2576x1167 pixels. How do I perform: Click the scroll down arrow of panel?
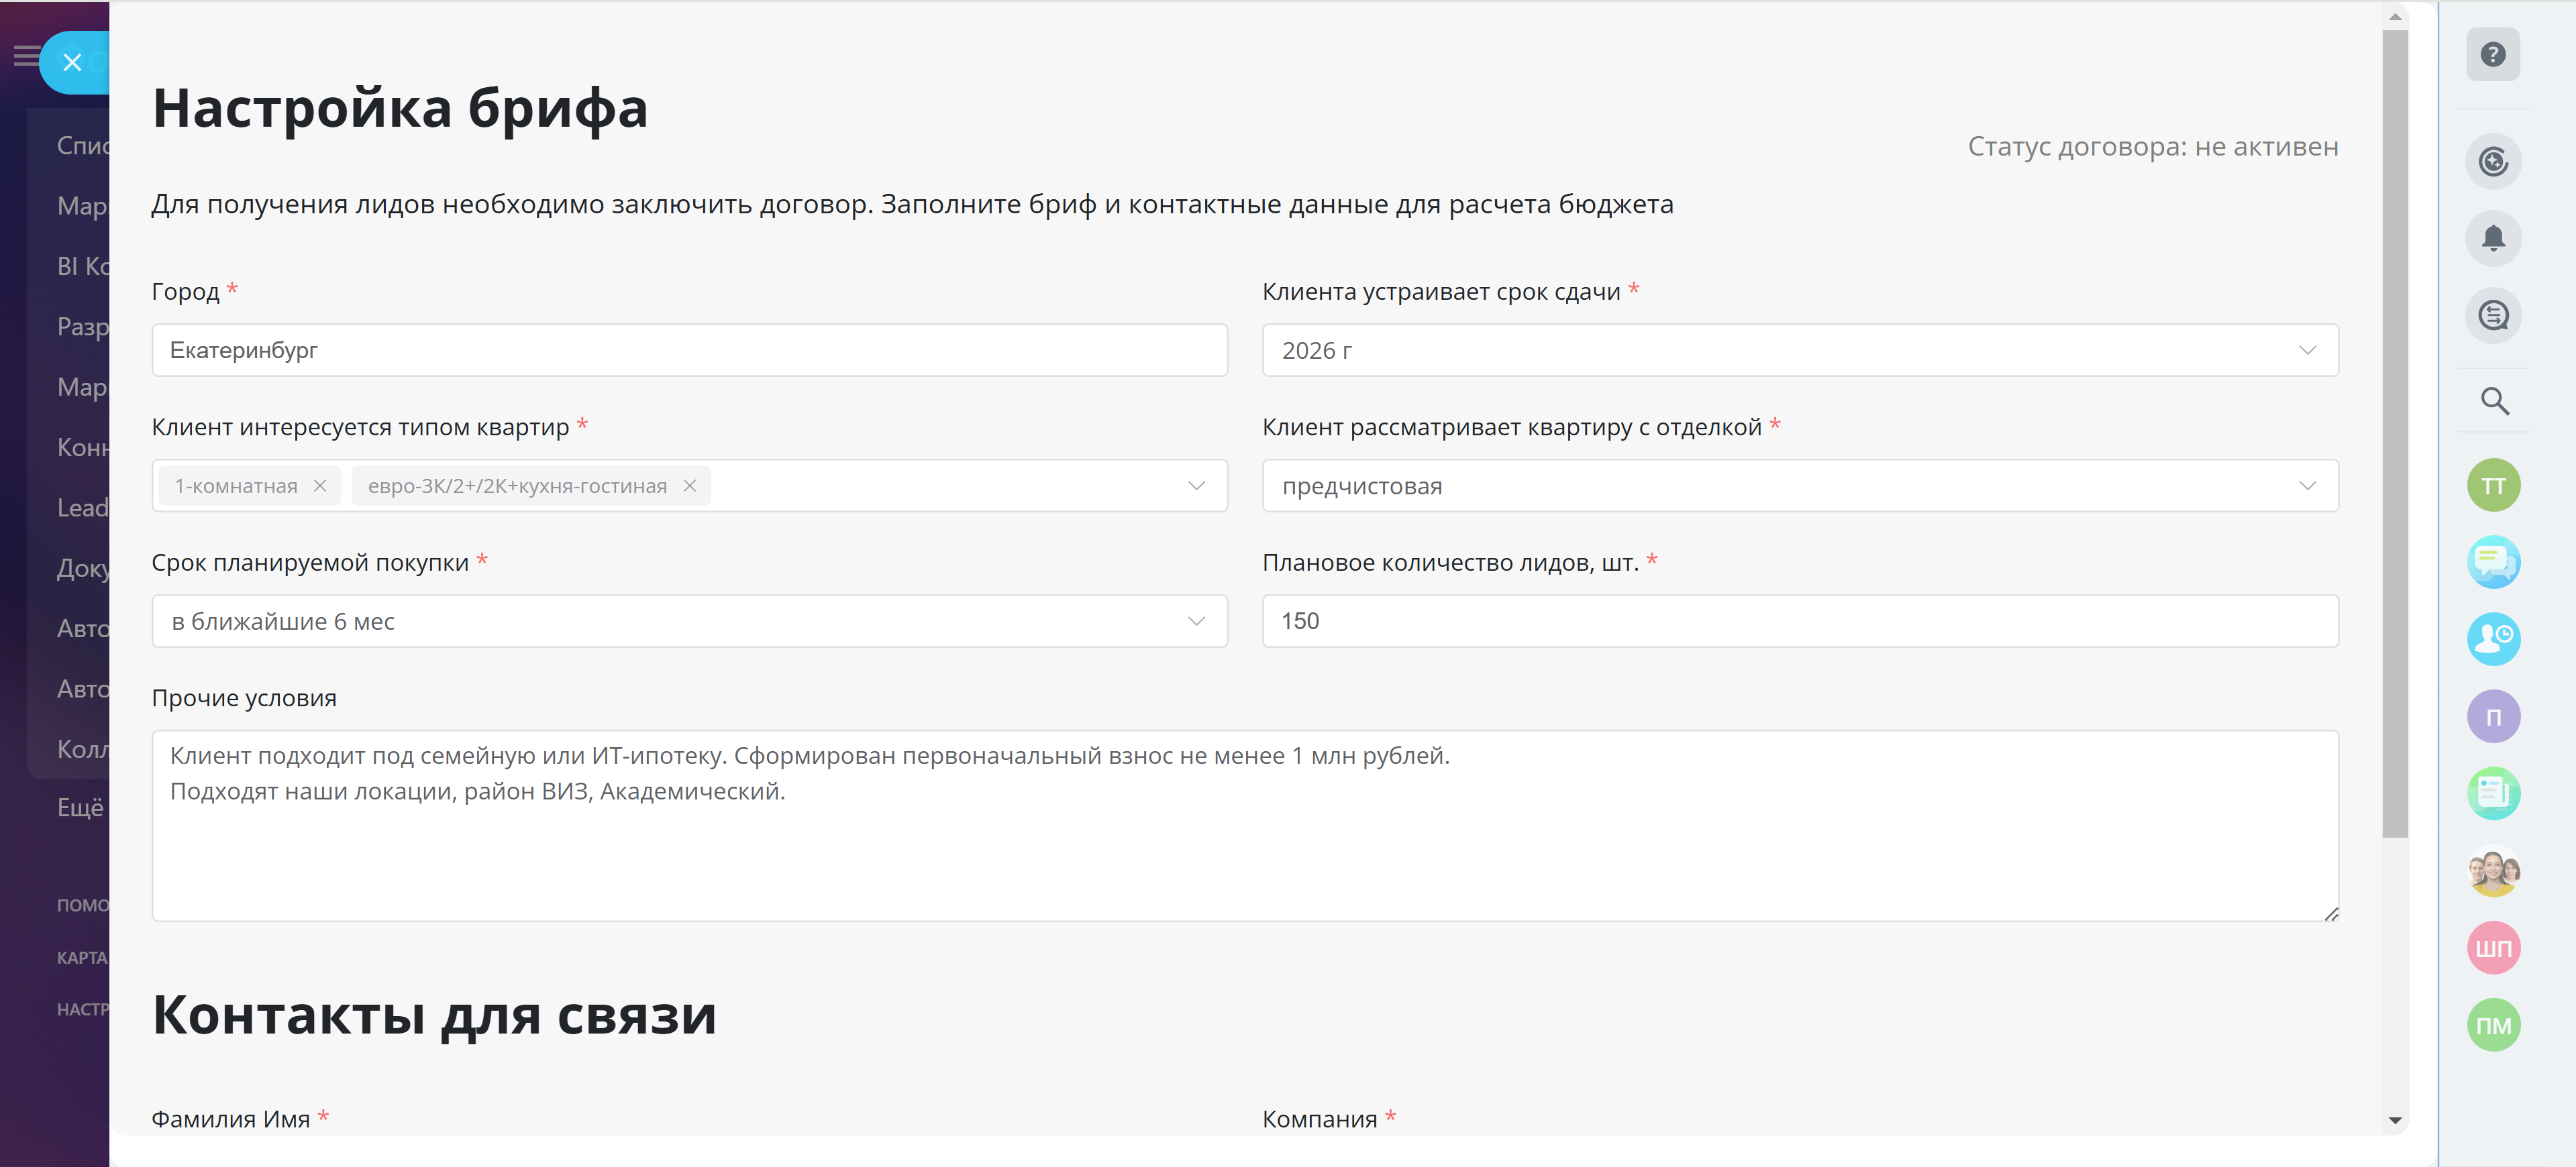click(x=2394, y=1121)
